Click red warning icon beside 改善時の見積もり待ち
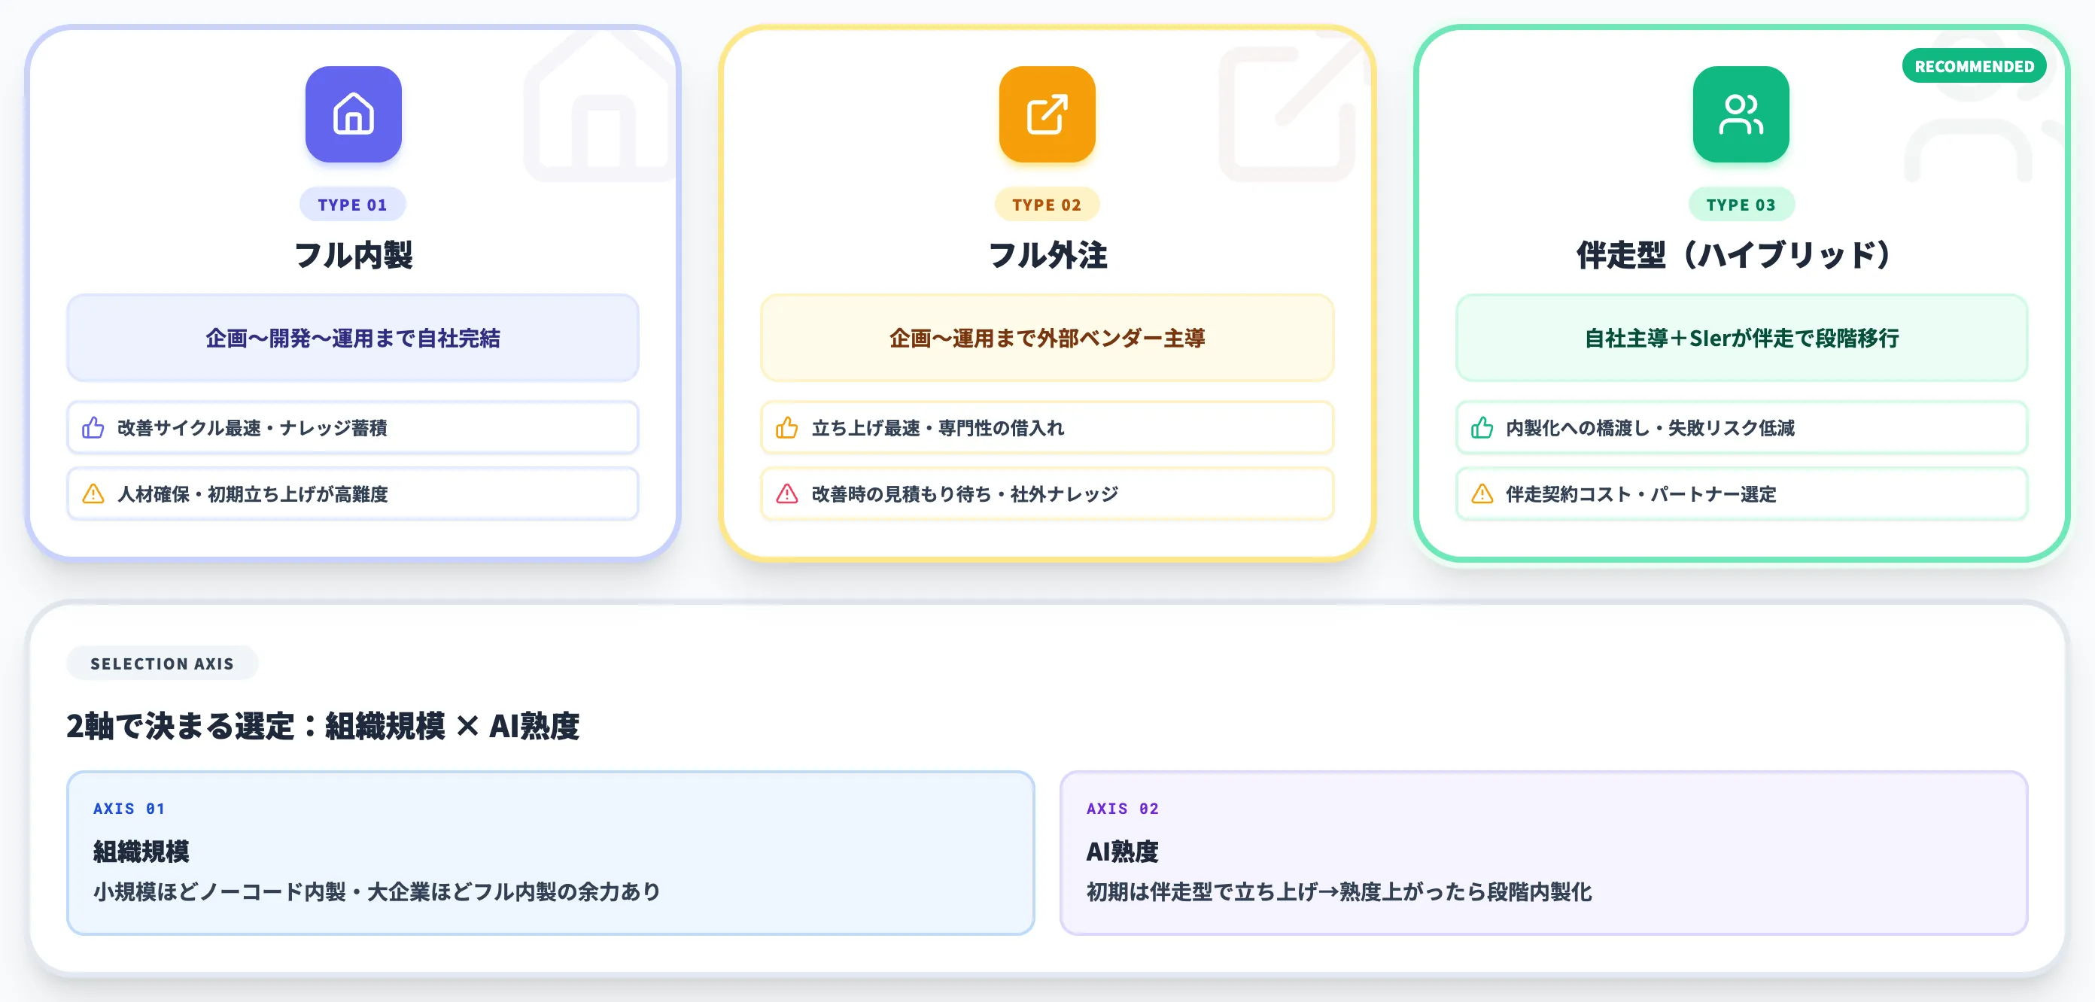Image resolution: width=2095 pixels, height=1002 pixels. tap(786, 493)
